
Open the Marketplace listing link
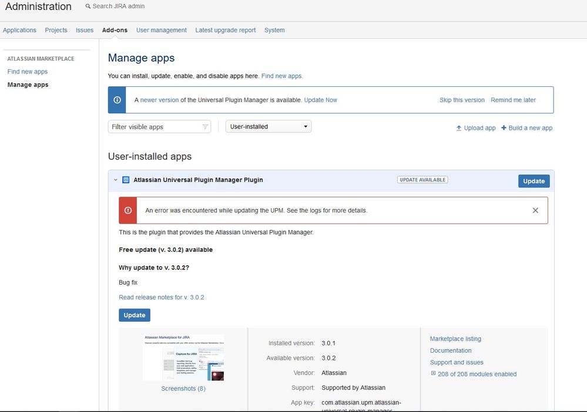[455, 339]
